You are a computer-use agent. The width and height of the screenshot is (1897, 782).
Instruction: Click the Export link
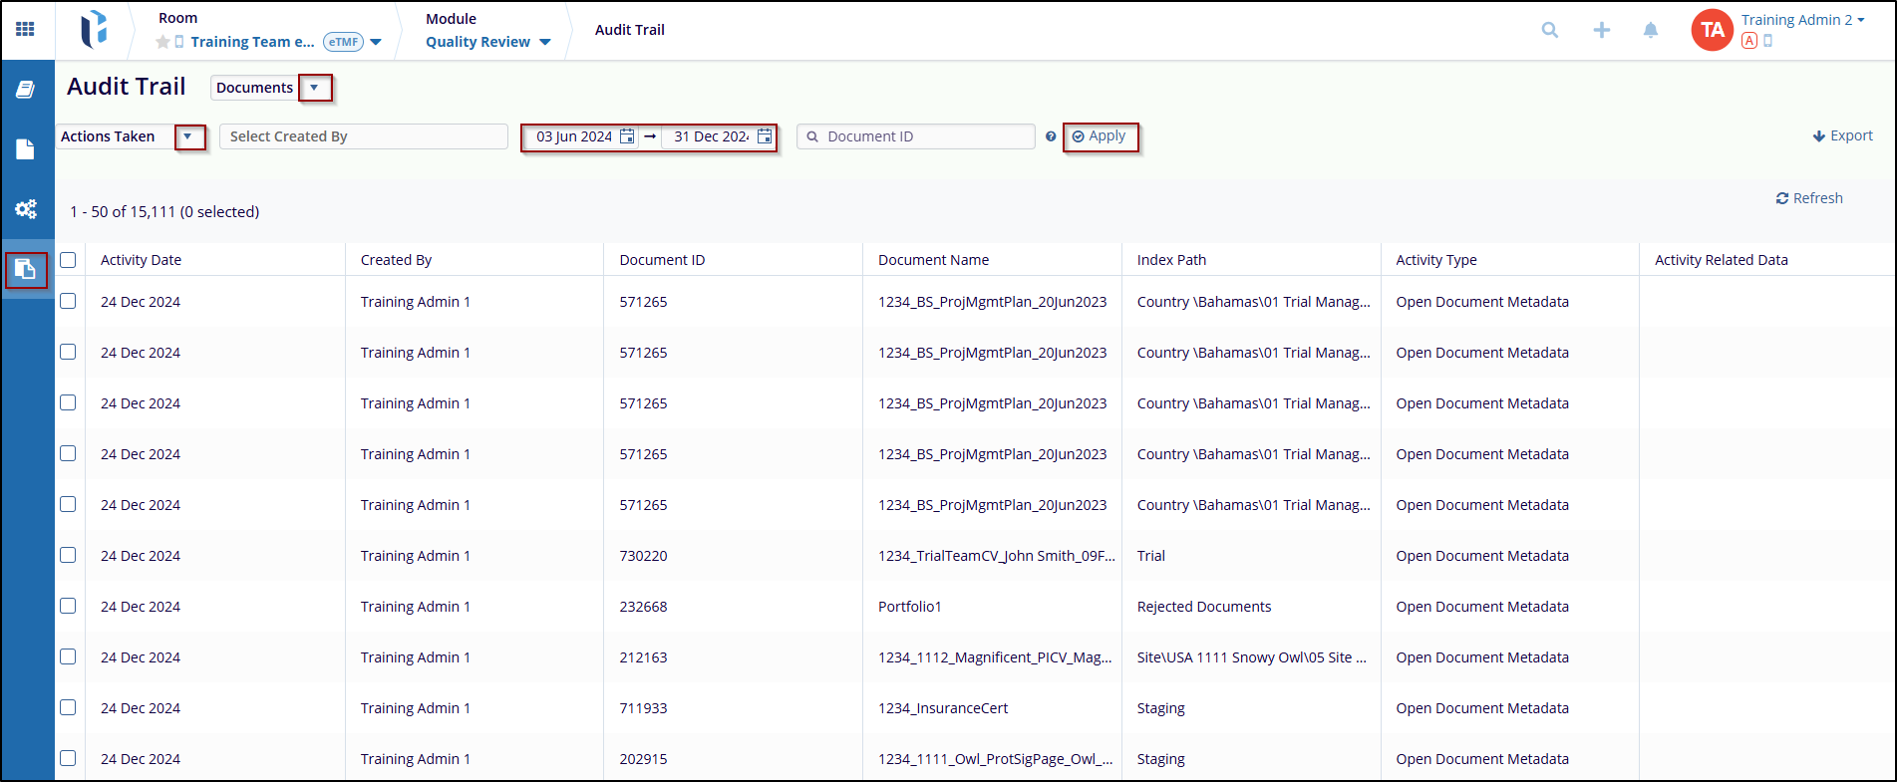point(1842,135)
